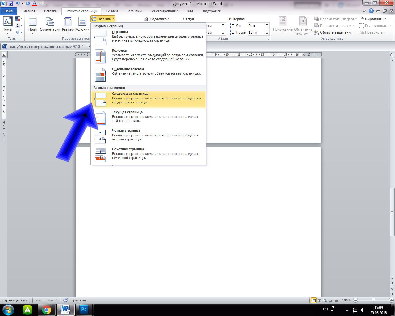Save the document from Quick Access toolbar
Viewport: 395px width, 316px height.
click(11, 3)
